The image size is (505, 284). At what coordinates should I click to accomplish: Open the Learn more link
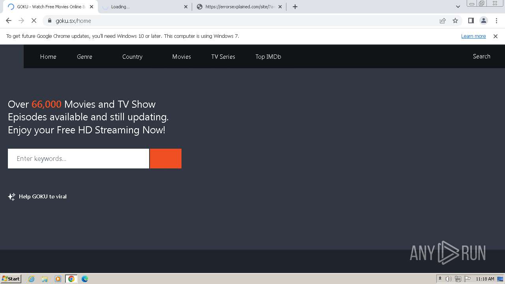[x=473, y=36]
